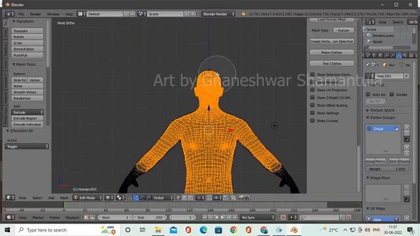Select the highlighted translate manipulator icon
Screen dimensions: 420x236
coord(136,197)
